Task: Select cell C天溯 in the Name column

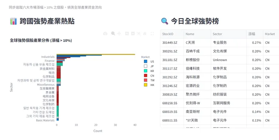Action: pos(197,43)
